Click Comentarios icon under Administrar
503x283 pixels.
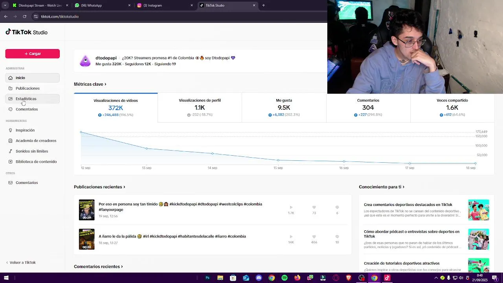[11, 109]
